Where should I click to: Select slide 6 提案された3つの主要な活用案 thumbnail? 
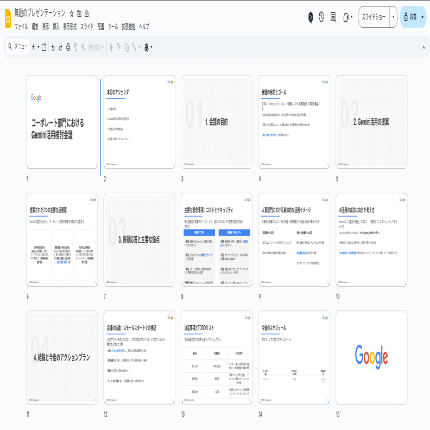click(62, 239)
